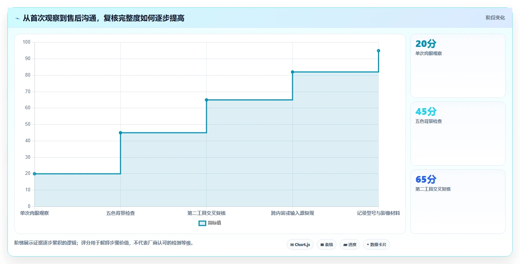This screenshot has width=520, height=264.
Task: Click the data point at value 95
Action: [378, 51]
